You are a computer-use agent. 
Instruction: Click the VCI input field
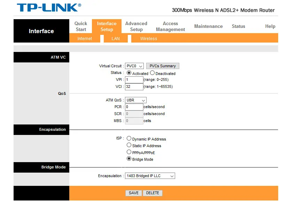[134, 86]
